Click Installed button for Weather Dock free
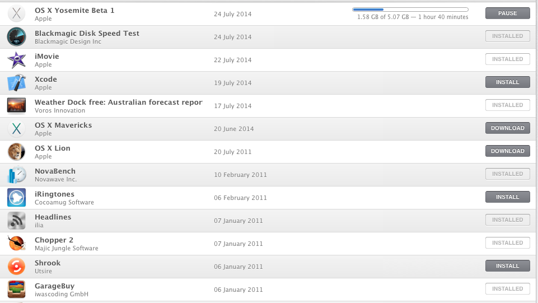Screen dimensions: 538x303 (x=507, y=105)
